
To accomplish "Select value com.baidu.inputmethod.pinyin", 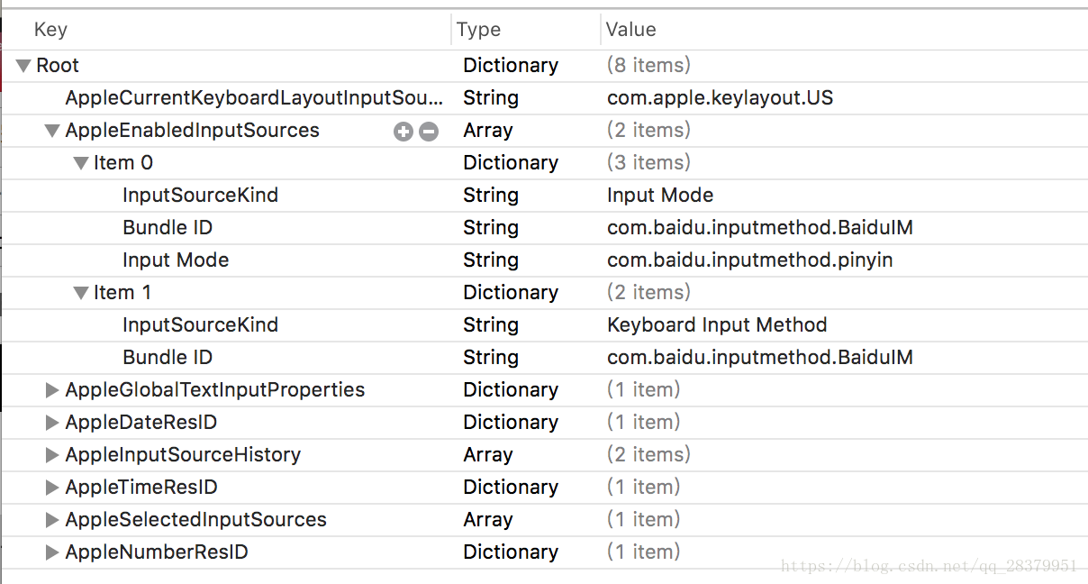I will tap(749, 260).
